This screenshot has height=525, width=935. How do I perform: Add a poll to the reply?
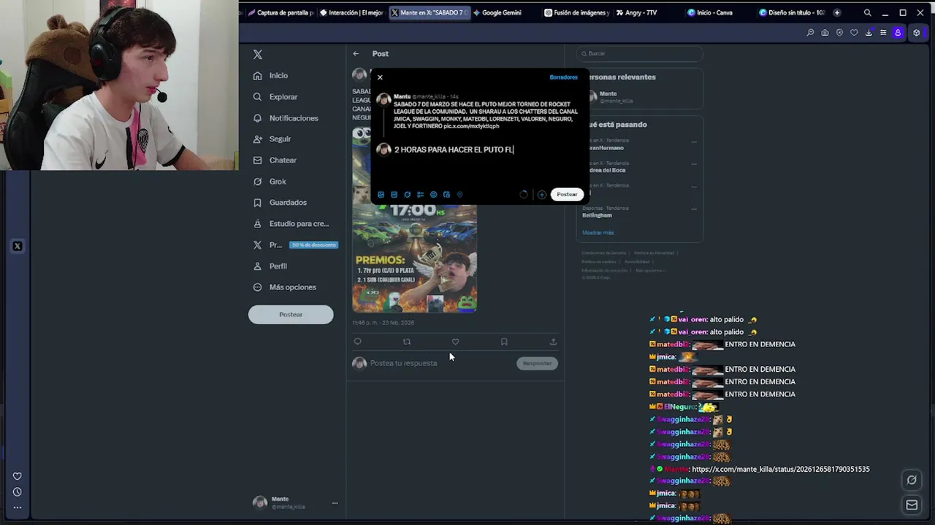(420, 195)
